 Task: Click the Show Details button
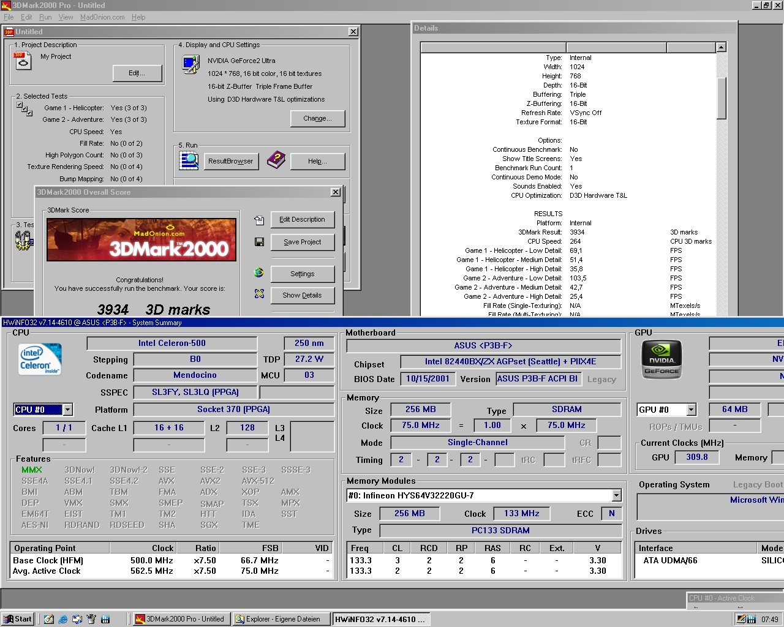303,296
